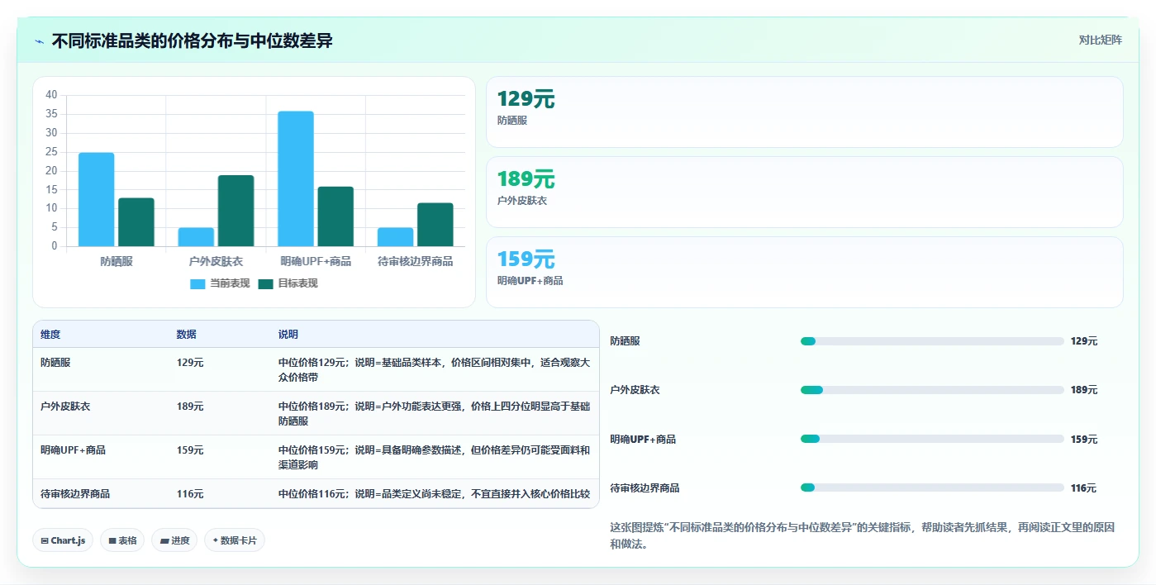1156x585 pixels.
Task: Select the Chart.js tag chip
Action: click(x=63, y=540)
